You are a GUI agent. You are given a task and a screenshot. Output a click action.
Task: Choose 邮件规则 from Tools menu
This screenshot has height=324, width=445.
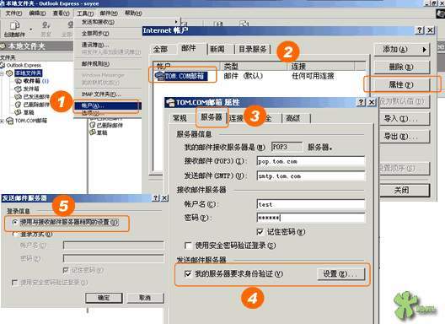tap(95, 64)
